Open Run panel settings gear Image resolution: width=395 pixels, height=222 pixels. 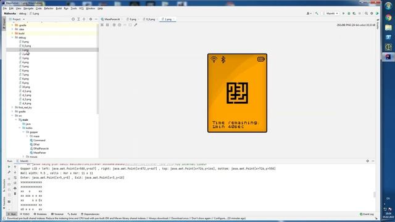[x=368, y=161]
